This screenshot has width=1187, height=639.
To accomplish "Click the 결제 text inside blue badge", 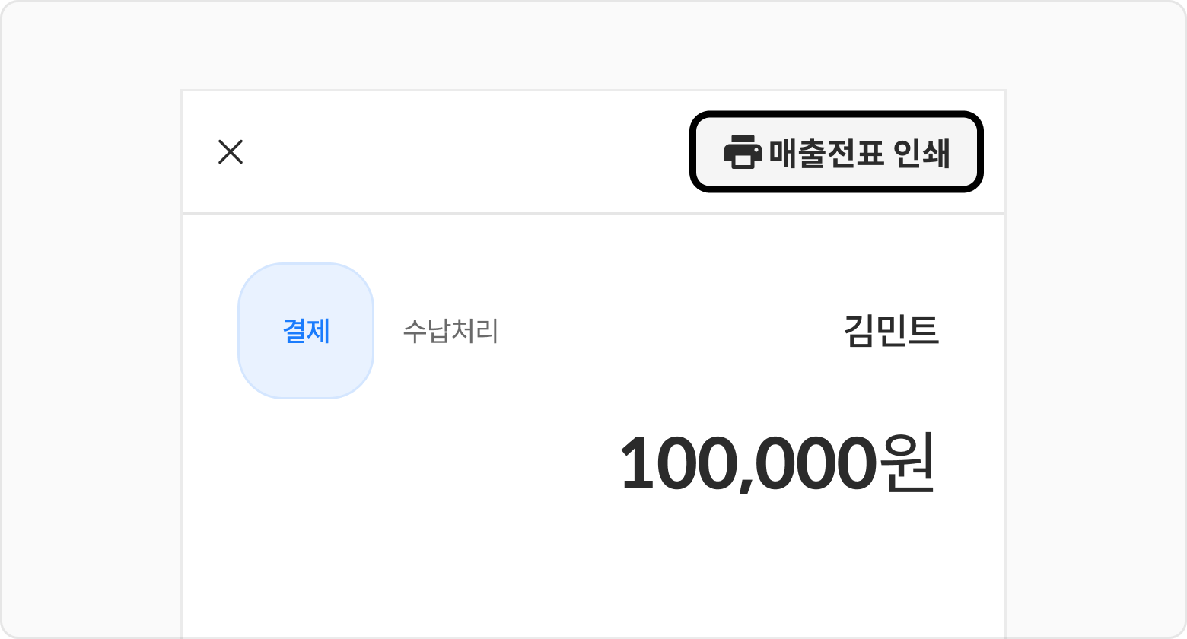I will pyautogui.click(x=306, y=331).
